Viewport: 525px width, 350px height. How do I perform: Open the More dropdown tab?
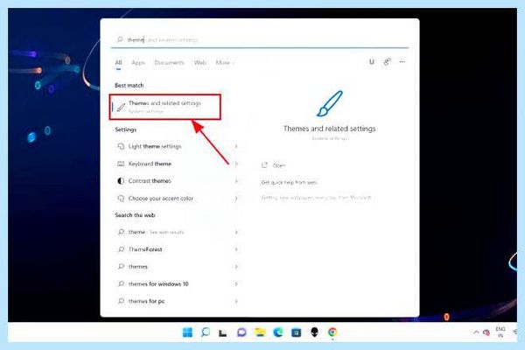(225, 63)
